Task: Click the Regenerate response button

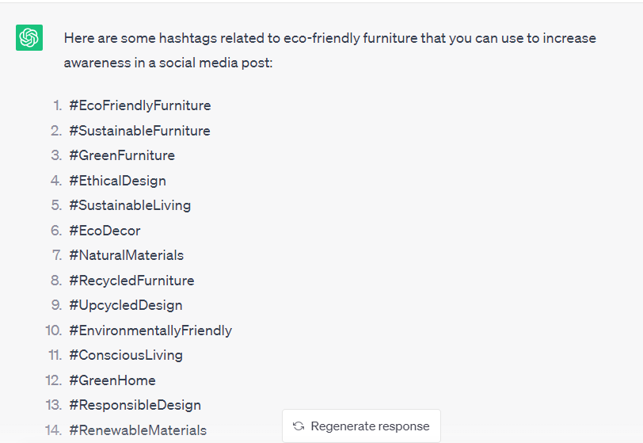Action: [x=361, y=426]
